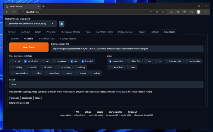This screenshot has width=213, height=132.
Task: Toggle the tab tag checkbox
Action: [x=44, y=62]
